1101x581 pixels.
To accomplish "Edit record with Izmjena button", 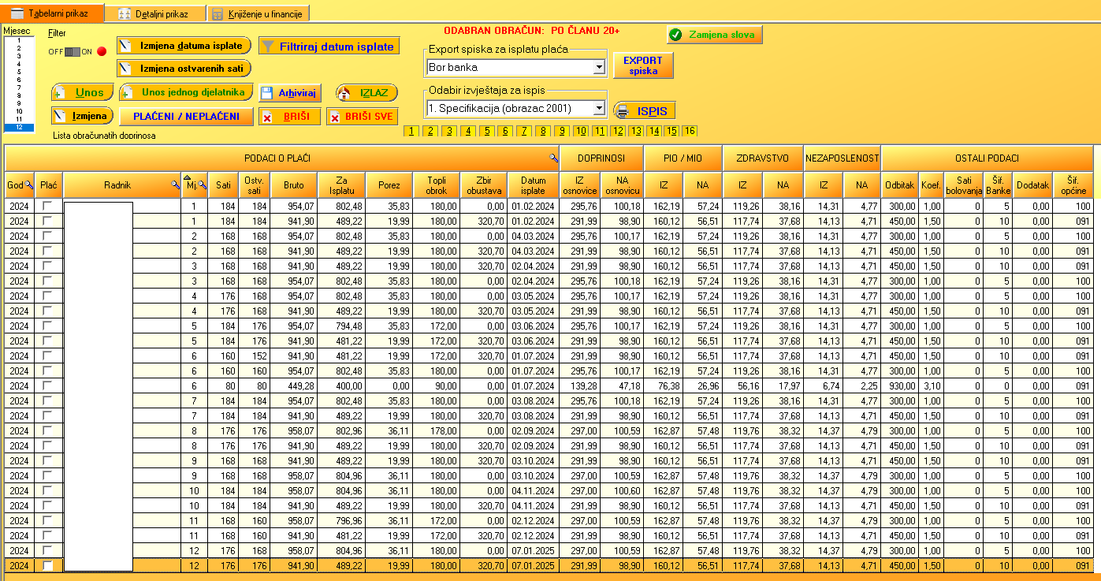I will pyautogui.click(x=82, y=116).
